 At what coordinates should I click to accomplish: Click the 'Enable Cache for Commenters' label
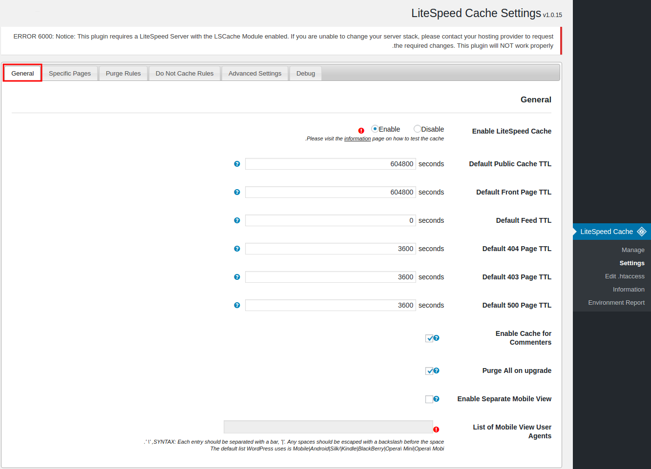pos(524,338)
